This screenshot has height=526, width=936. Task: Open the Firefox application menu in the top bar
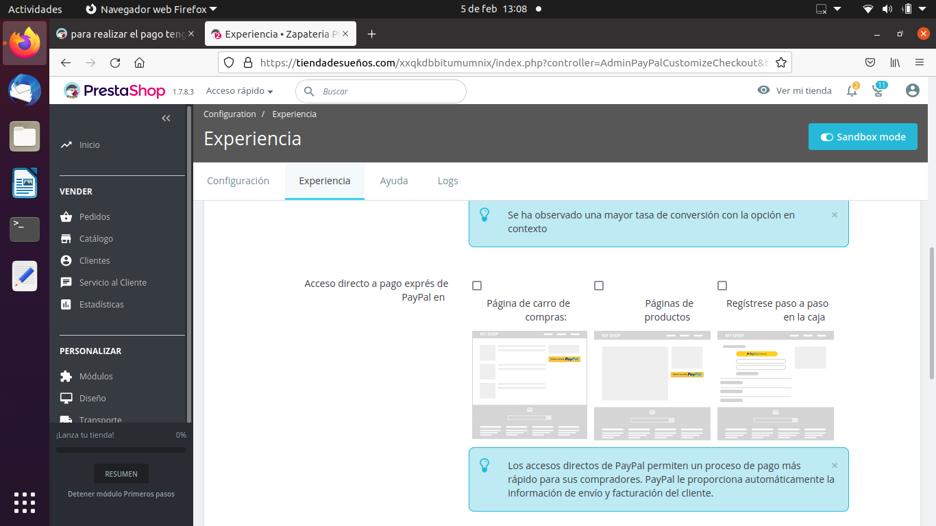click(151, 9)
